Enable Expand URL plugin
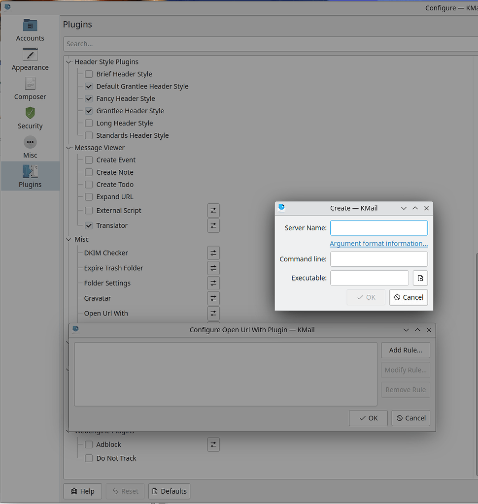This screenshot has height=504, width=478. pos(89,197)
